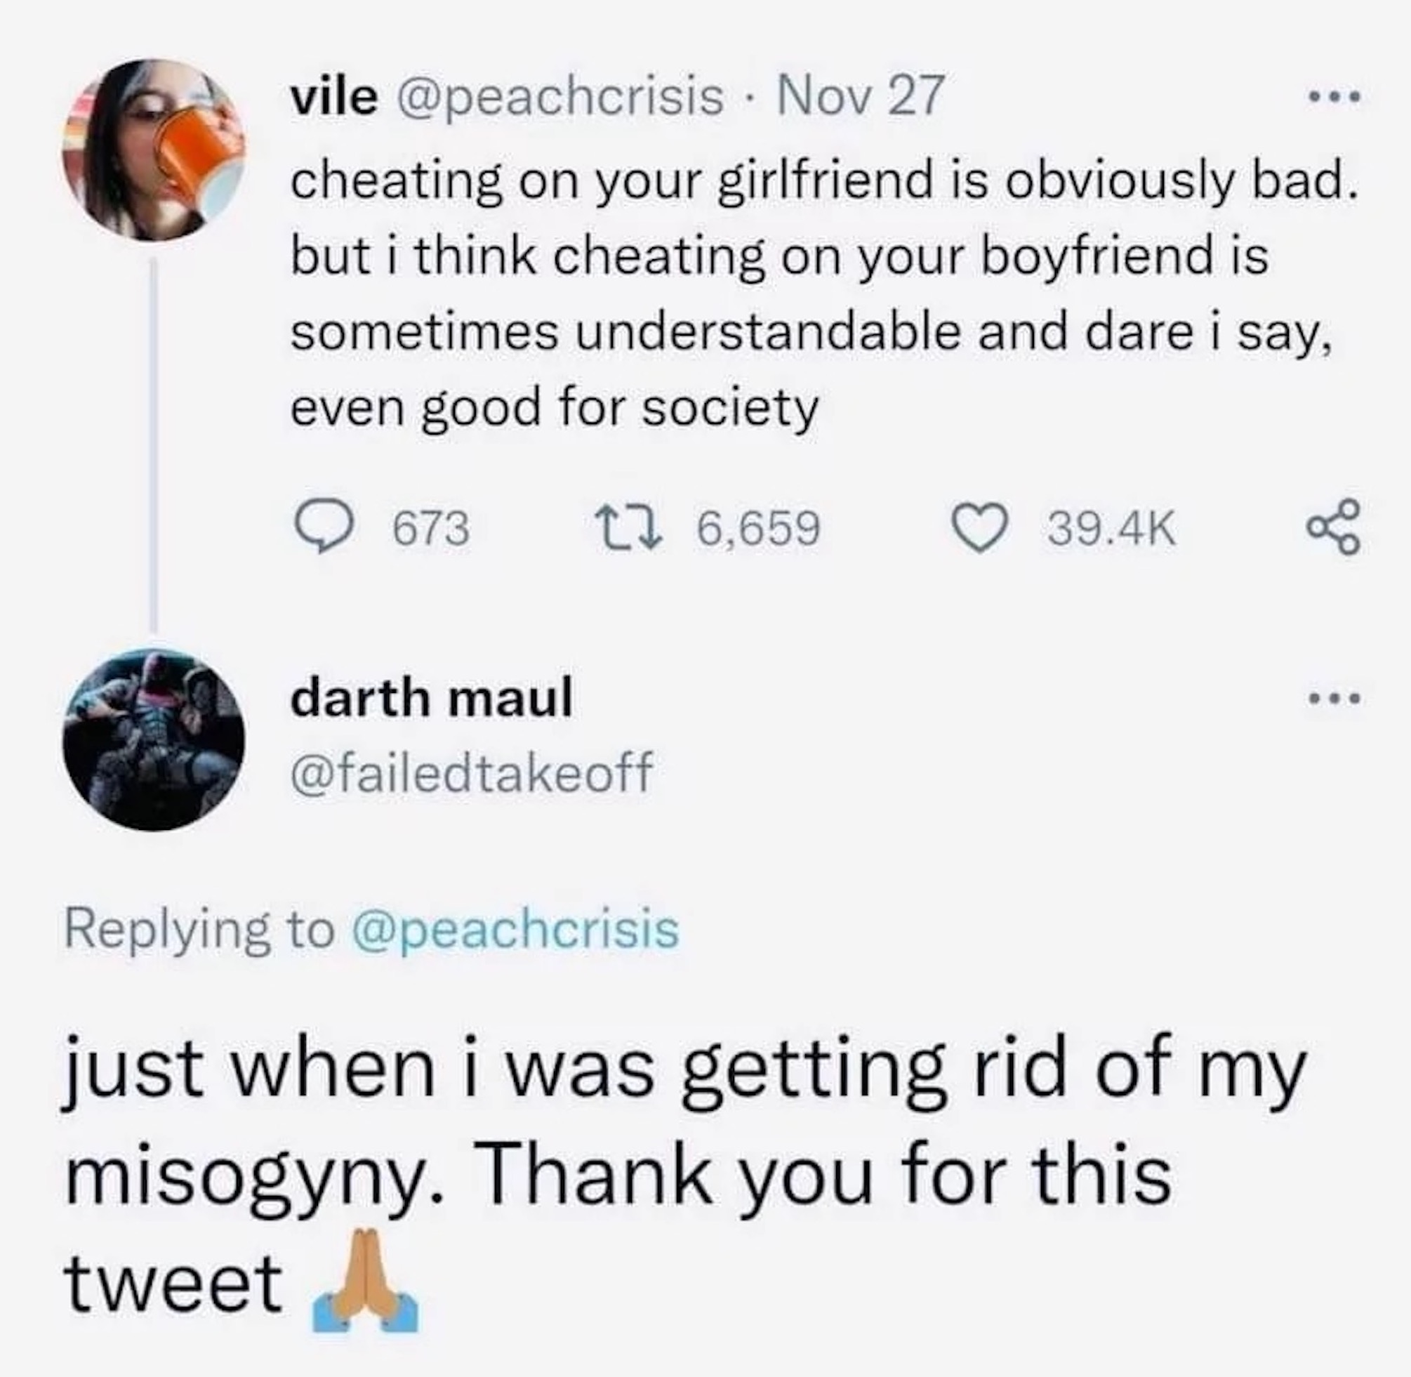Open vile's profile picture

[154, 150]
